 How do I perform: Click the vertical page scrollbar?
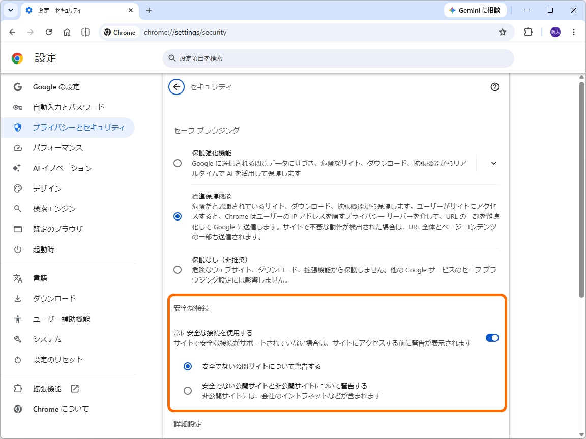tap(581, 190)
